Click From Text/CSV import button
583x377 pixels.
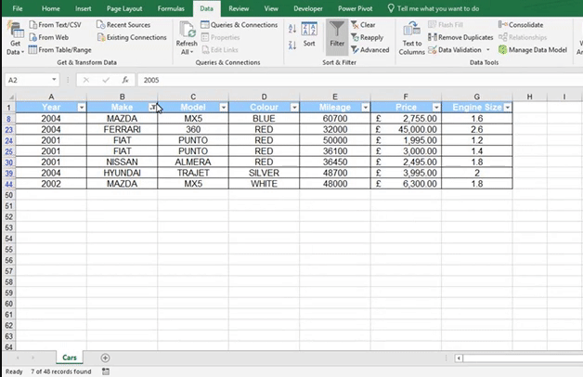pyautogui.click(x=54, y=25)
